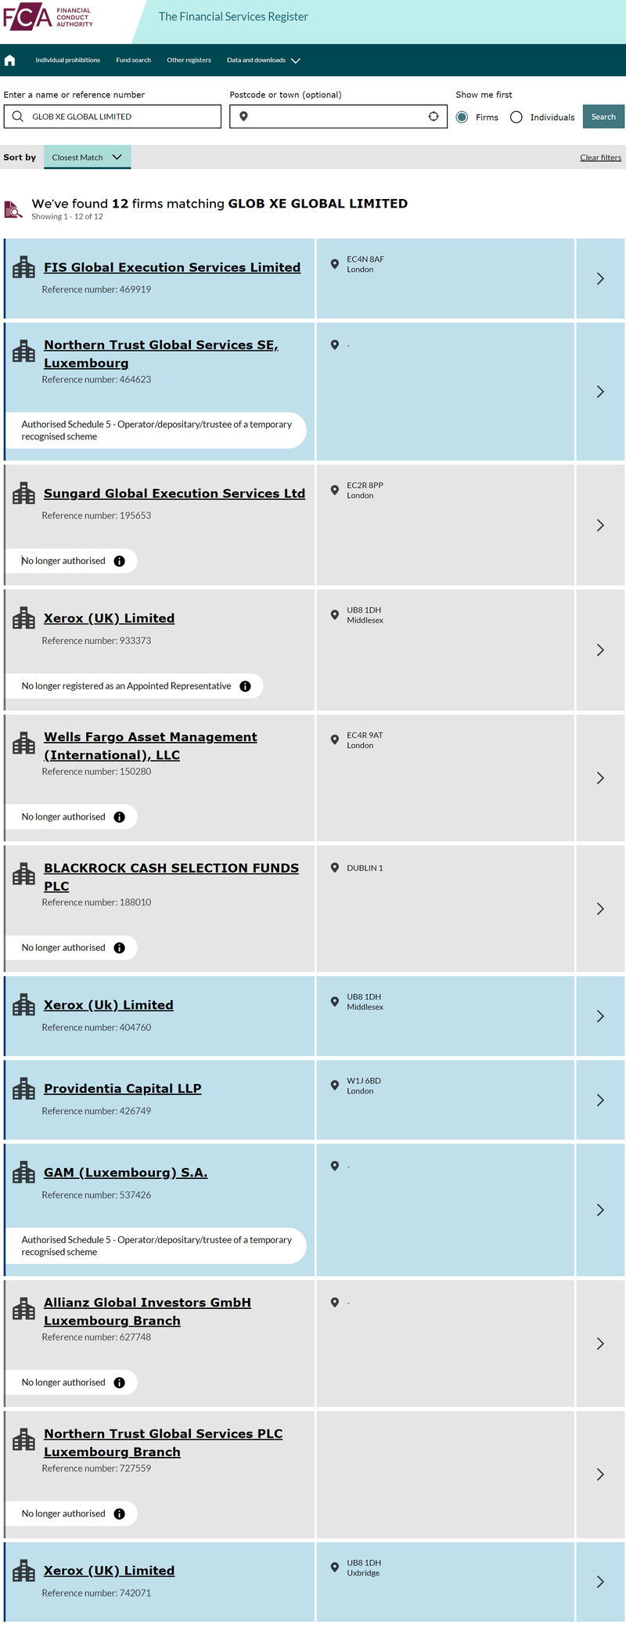626x1627 pixels.
Task: Open FIS Global Execution Services arrow chevron
Action: point(600,279)
